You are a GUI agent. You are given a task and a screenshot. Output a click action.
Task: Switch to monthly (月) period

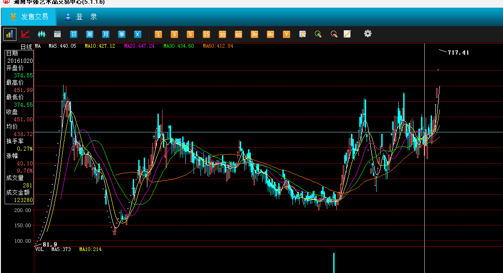tap(106, 34)
